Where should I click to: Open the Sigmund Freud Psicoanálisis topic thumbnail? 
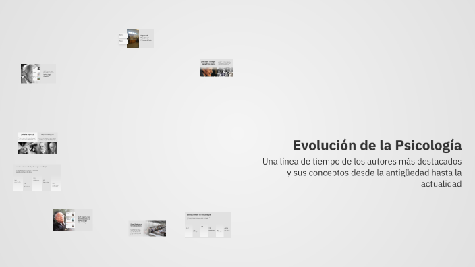coord(136,38)
